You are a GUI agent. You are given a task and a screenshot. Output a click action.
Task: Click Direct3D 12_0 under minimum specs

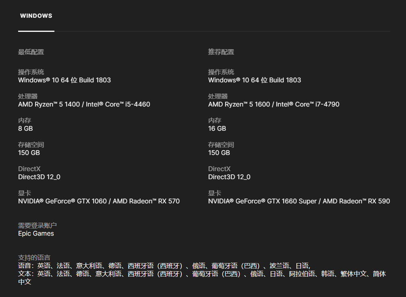[x=39, y=177]
